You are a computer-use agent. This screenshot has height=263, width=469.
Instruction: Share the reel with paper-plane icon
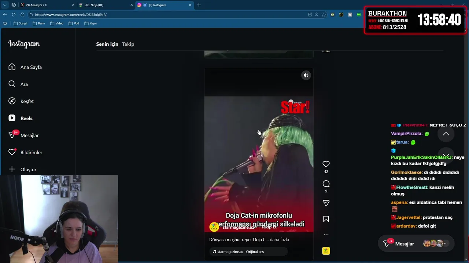point(326,203)
